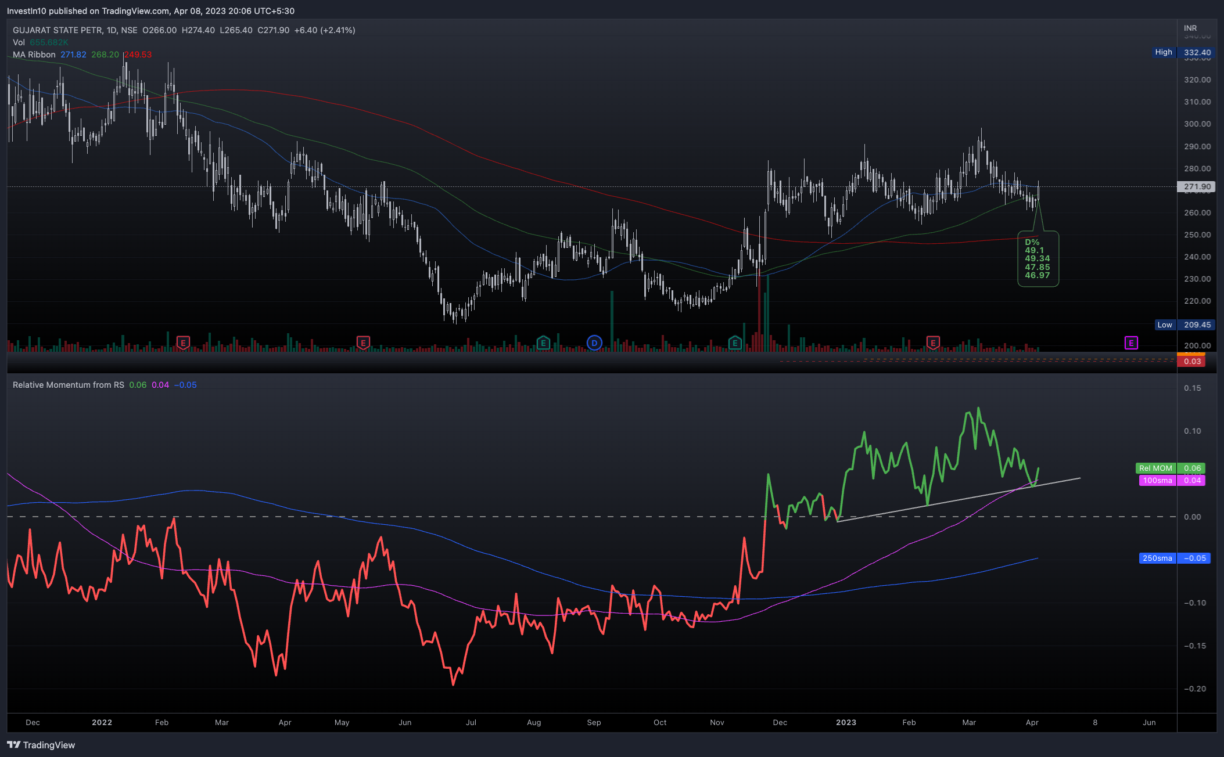This screenshot has width=1224, height=757.
Task: Click the -0.20 momentum axis label
Action: (1195, 688)
